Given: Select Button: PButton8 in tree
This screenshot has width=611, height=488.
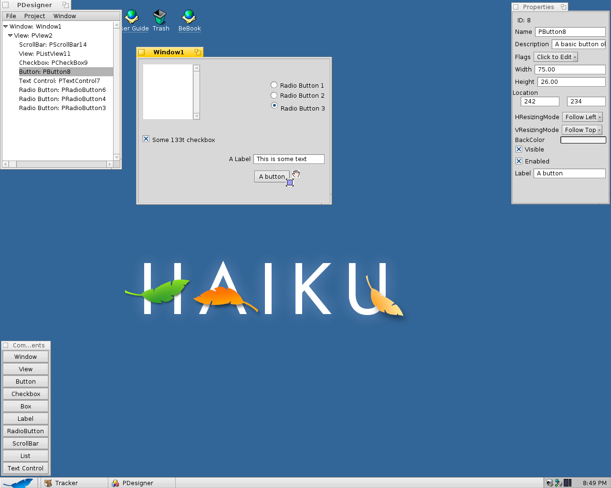Looking at the screenshot, I should (x=66, y=72).
